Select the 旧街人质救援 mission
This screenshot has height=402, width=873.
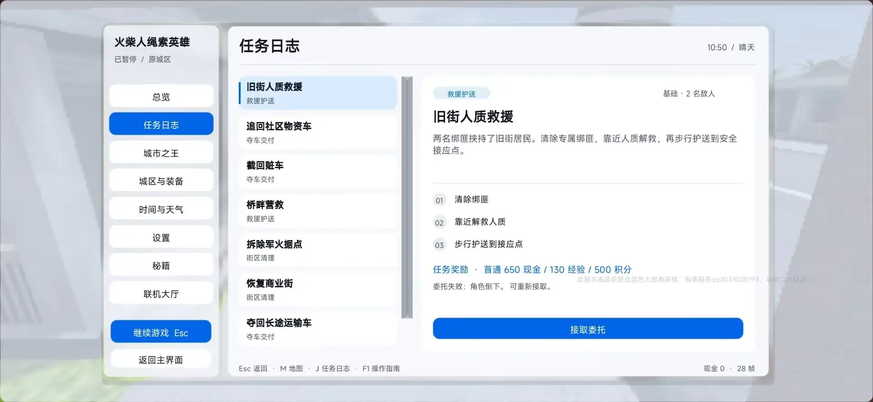tap(318, 93)
